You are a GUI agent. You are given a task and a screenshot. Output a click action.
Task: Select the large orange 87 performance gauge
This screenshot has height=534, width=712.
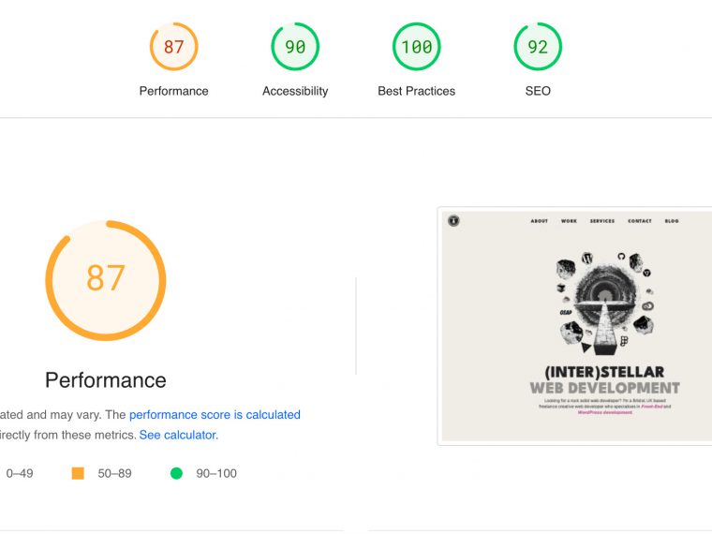pos(106,280)
